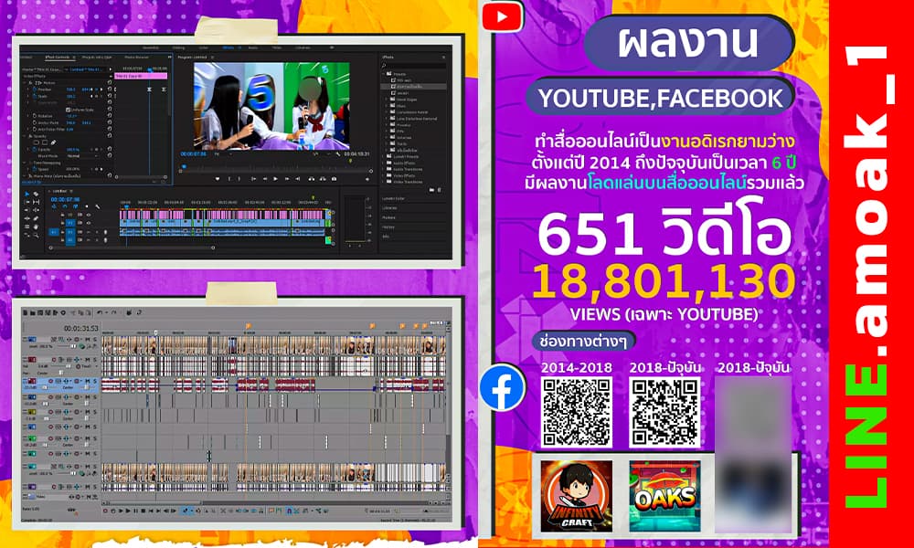Click the Export Frame camera icon
The image size is (914, 548).
point(334,179)
